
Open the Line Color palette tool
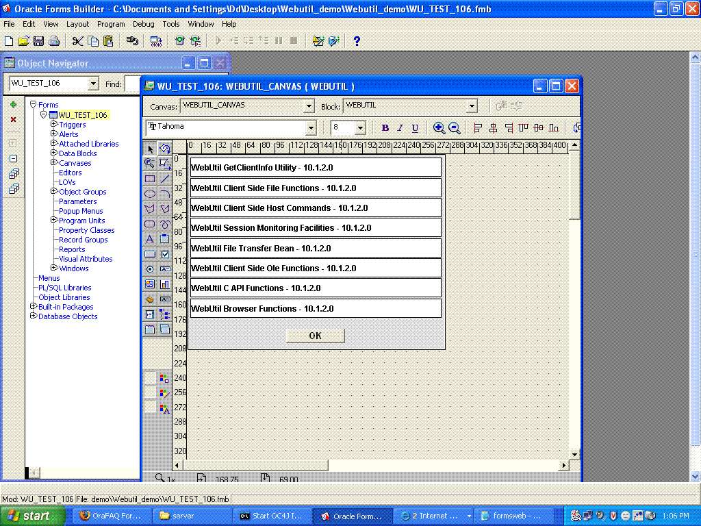(x=164, y=394)
